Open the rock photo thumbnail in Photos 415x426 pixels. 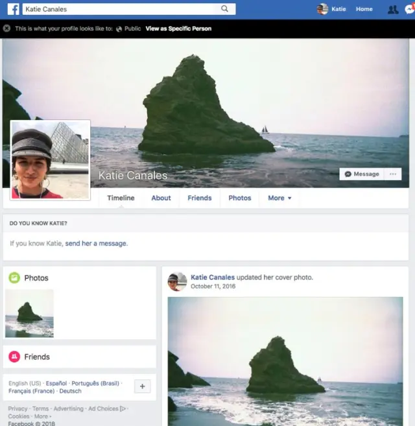click(29, 313)
